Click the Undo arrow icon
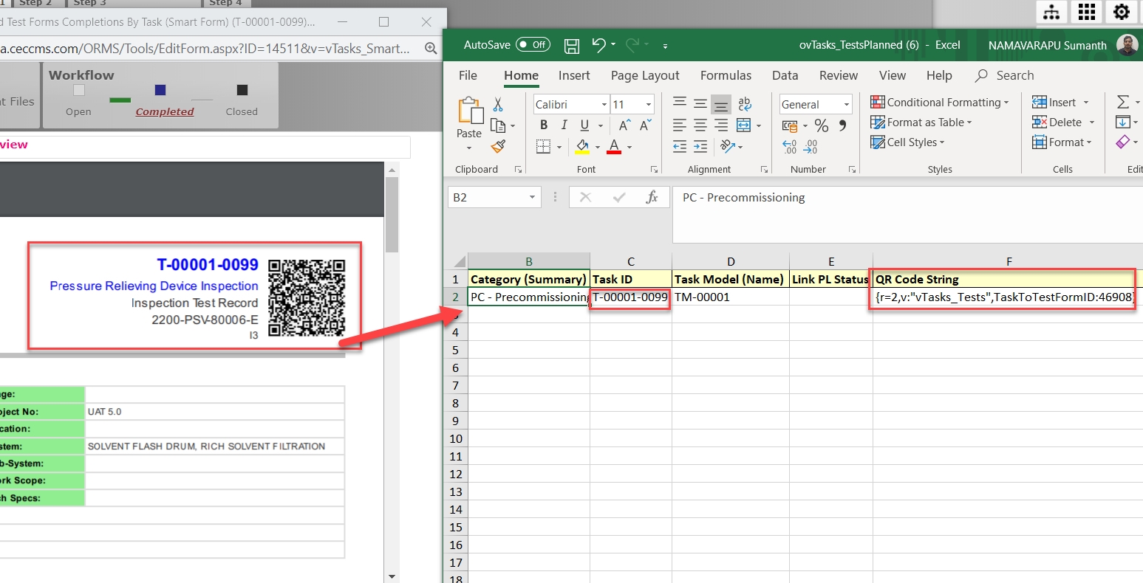 coord(598,45)
